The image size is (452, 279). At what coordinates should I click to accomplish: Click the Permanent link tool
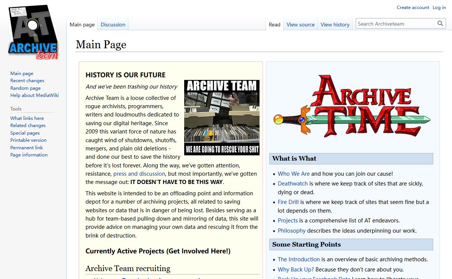click(x=27, y=147)
